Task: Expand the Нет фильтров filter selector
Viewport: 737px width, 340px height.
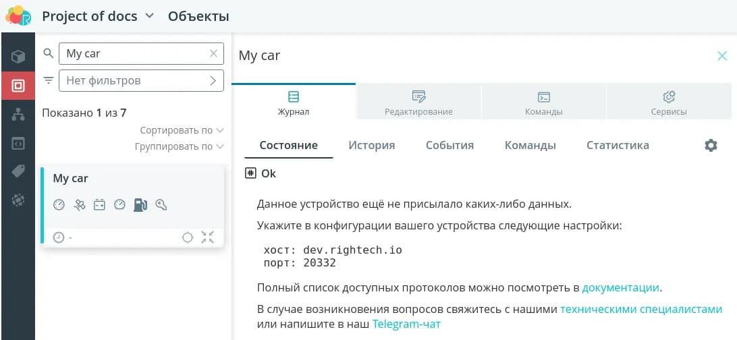Action: pyautogui.click(x=140, y=81)
